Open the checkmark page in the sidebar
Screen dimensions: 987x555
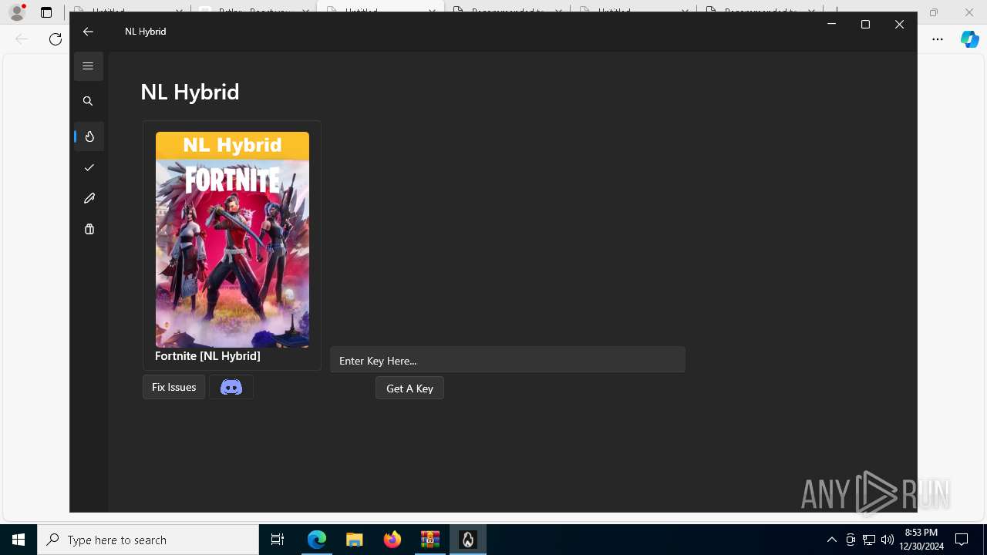[89, 167]
